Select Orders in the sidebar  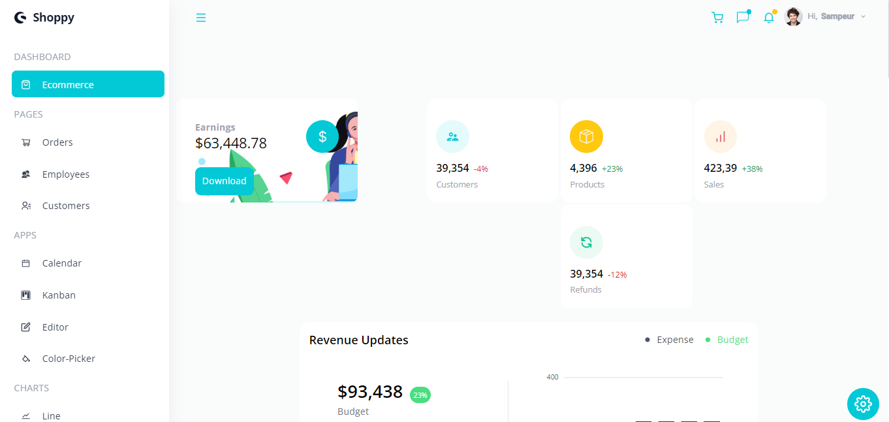pyautogui.click(x=57, y=142)
